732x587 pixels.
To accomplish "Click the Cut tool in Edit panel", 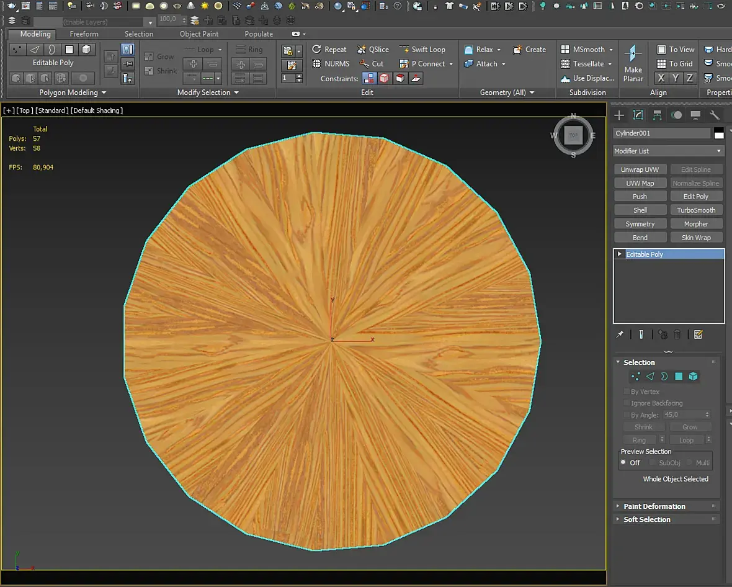I will point(372,64).
